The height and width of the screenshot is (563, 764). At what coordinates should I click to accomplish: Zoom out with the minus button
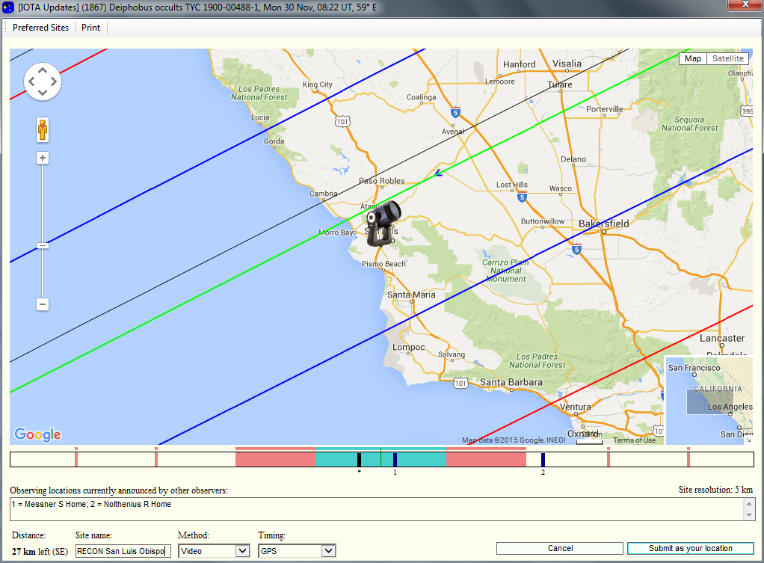(43, 304)
